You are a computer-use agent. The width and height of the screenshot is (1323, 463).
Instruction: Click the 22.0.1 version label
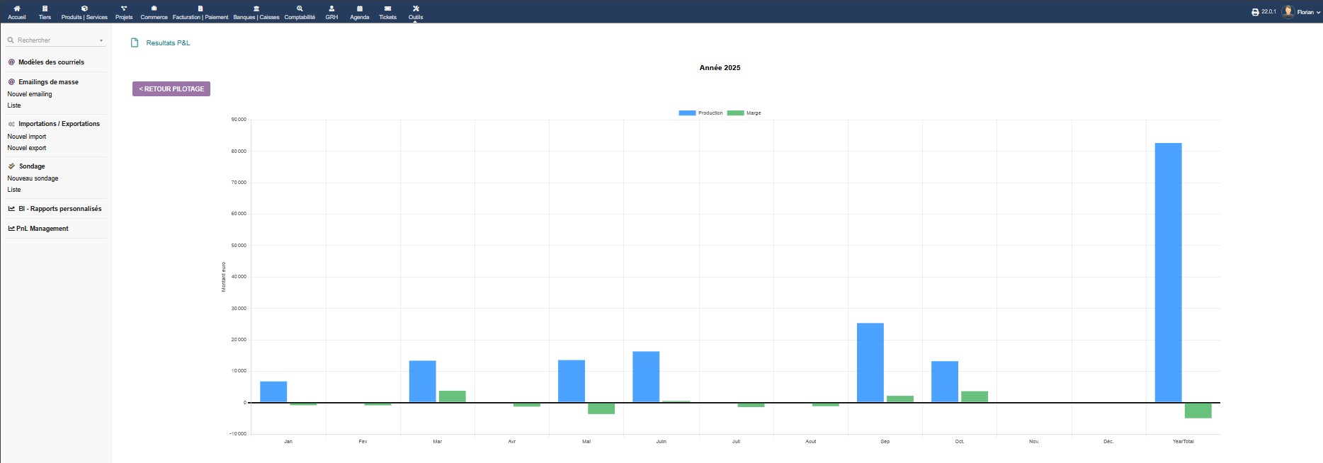coord(1268,12)
